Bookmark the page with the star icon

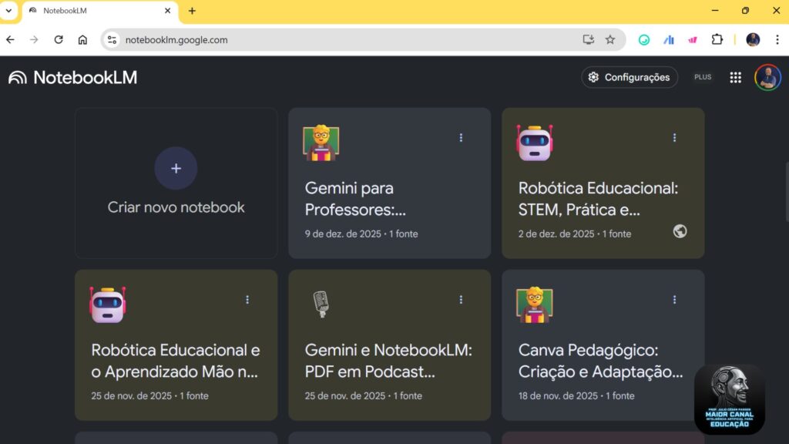tap(609, 39)
